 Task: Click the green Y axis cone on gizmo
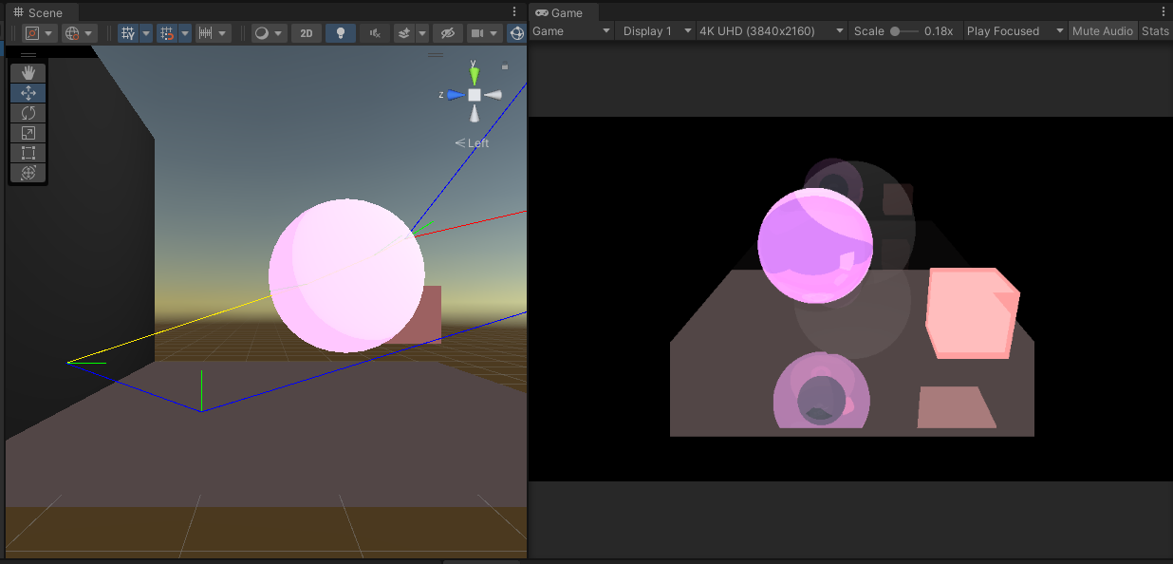click(x=475, y=75)
